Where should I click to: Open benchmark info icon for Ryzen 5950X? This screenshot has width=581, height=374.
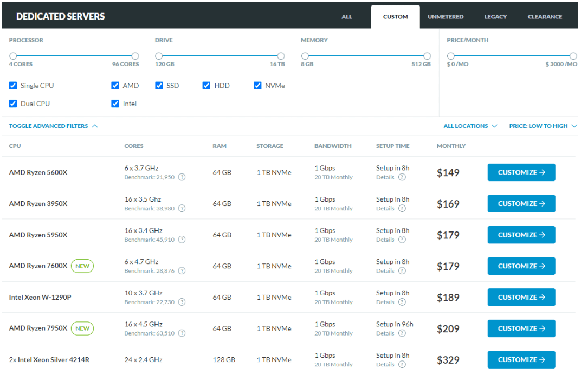(182, 240)
